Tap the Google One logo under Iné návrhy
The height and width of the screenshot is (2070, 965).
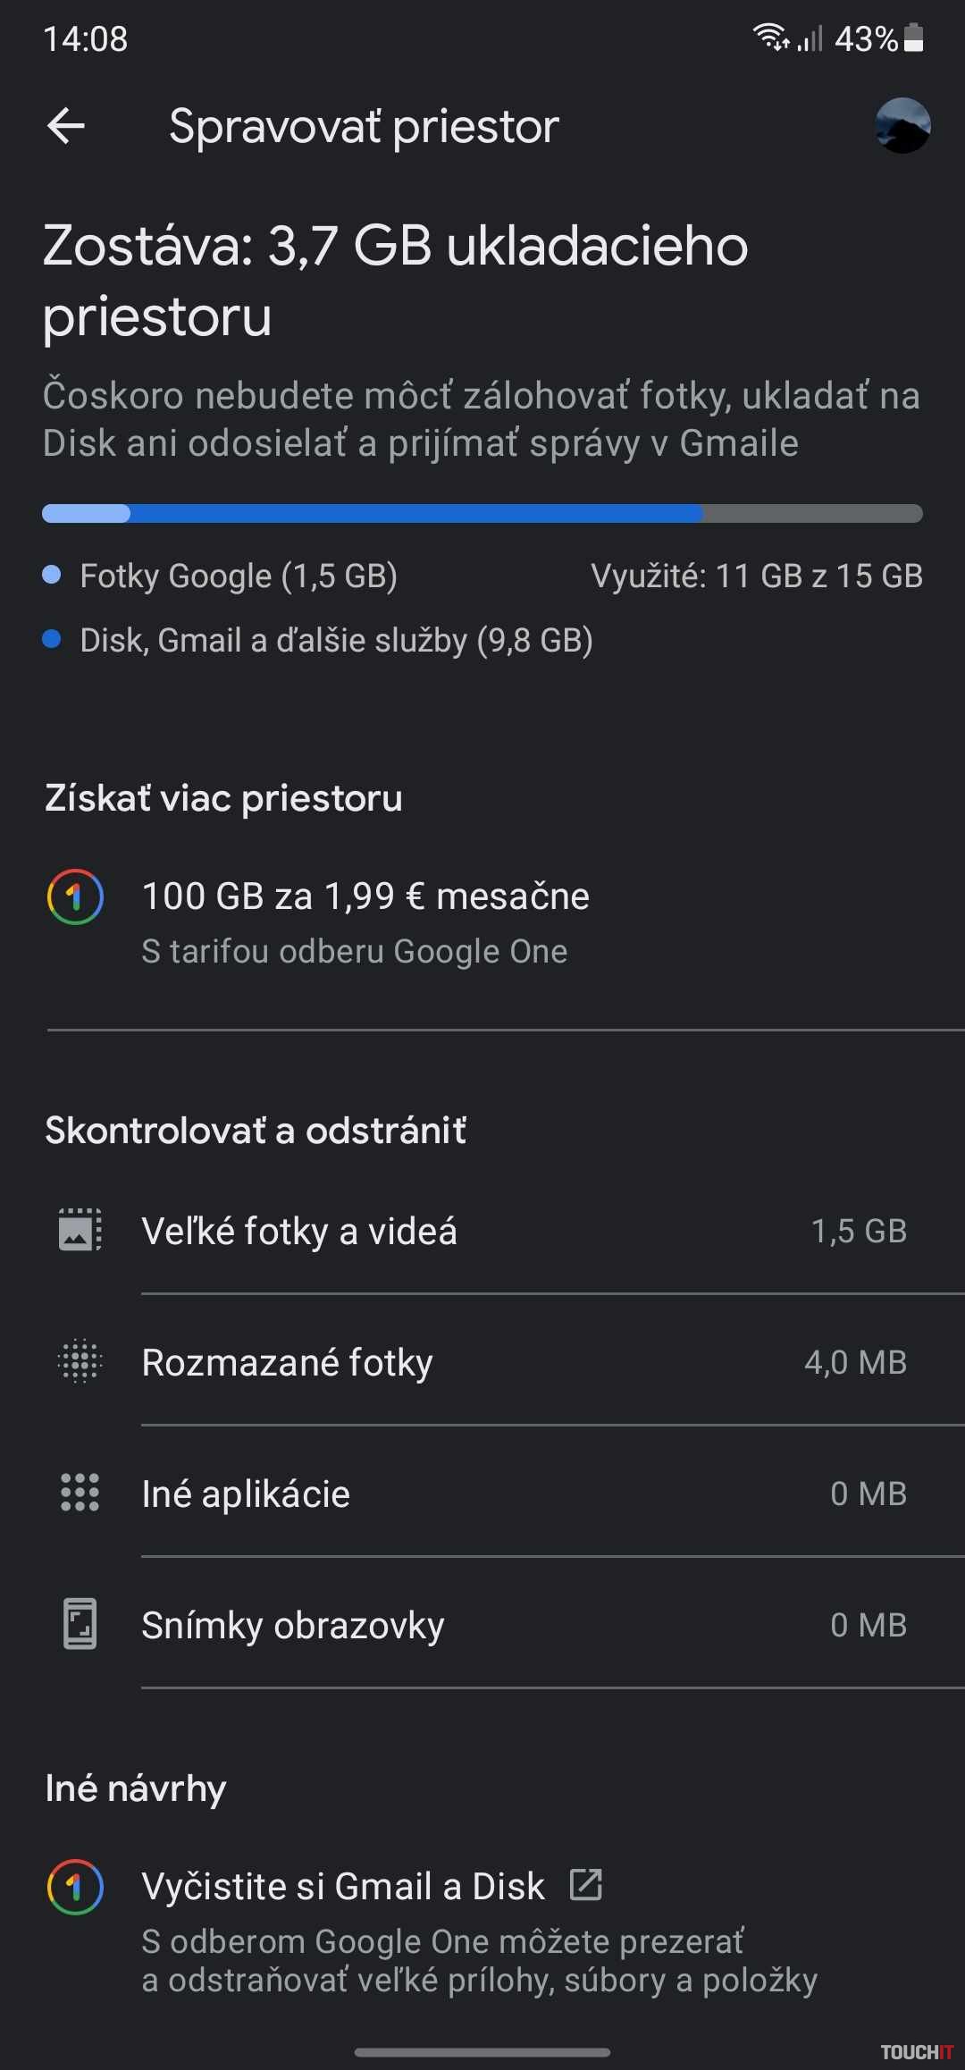click(75, 1887)
